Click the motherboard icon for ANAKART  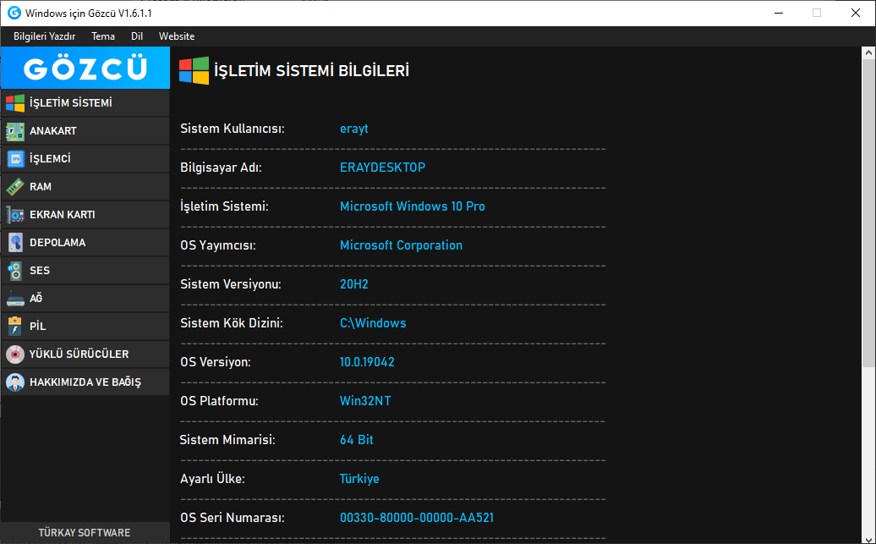click(15, 131)
